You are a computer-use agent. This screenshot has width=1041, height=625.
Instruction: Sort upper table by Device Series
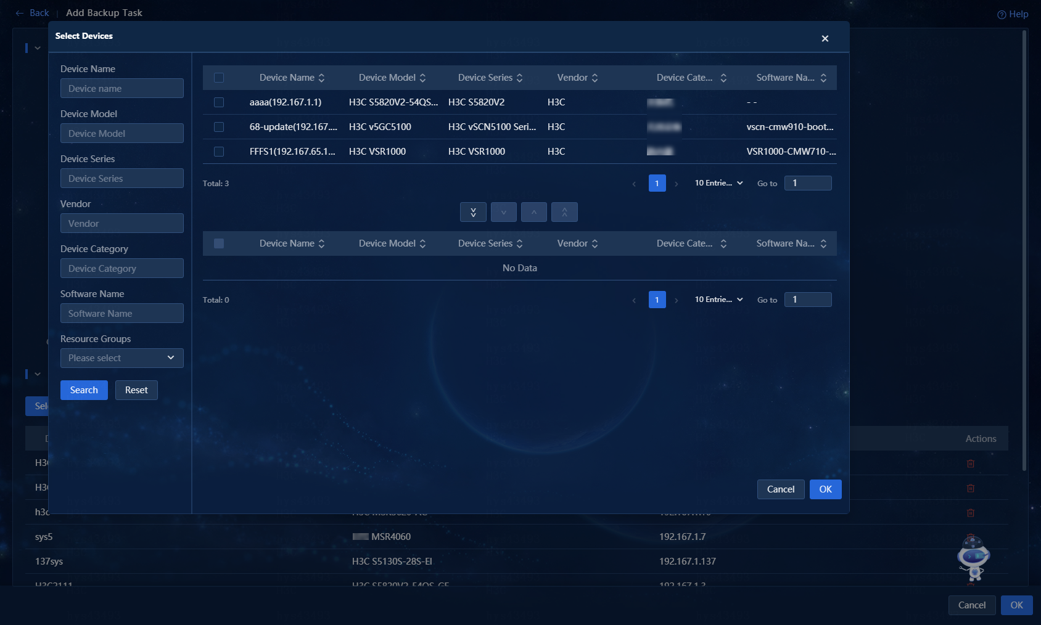coord(519,78)
